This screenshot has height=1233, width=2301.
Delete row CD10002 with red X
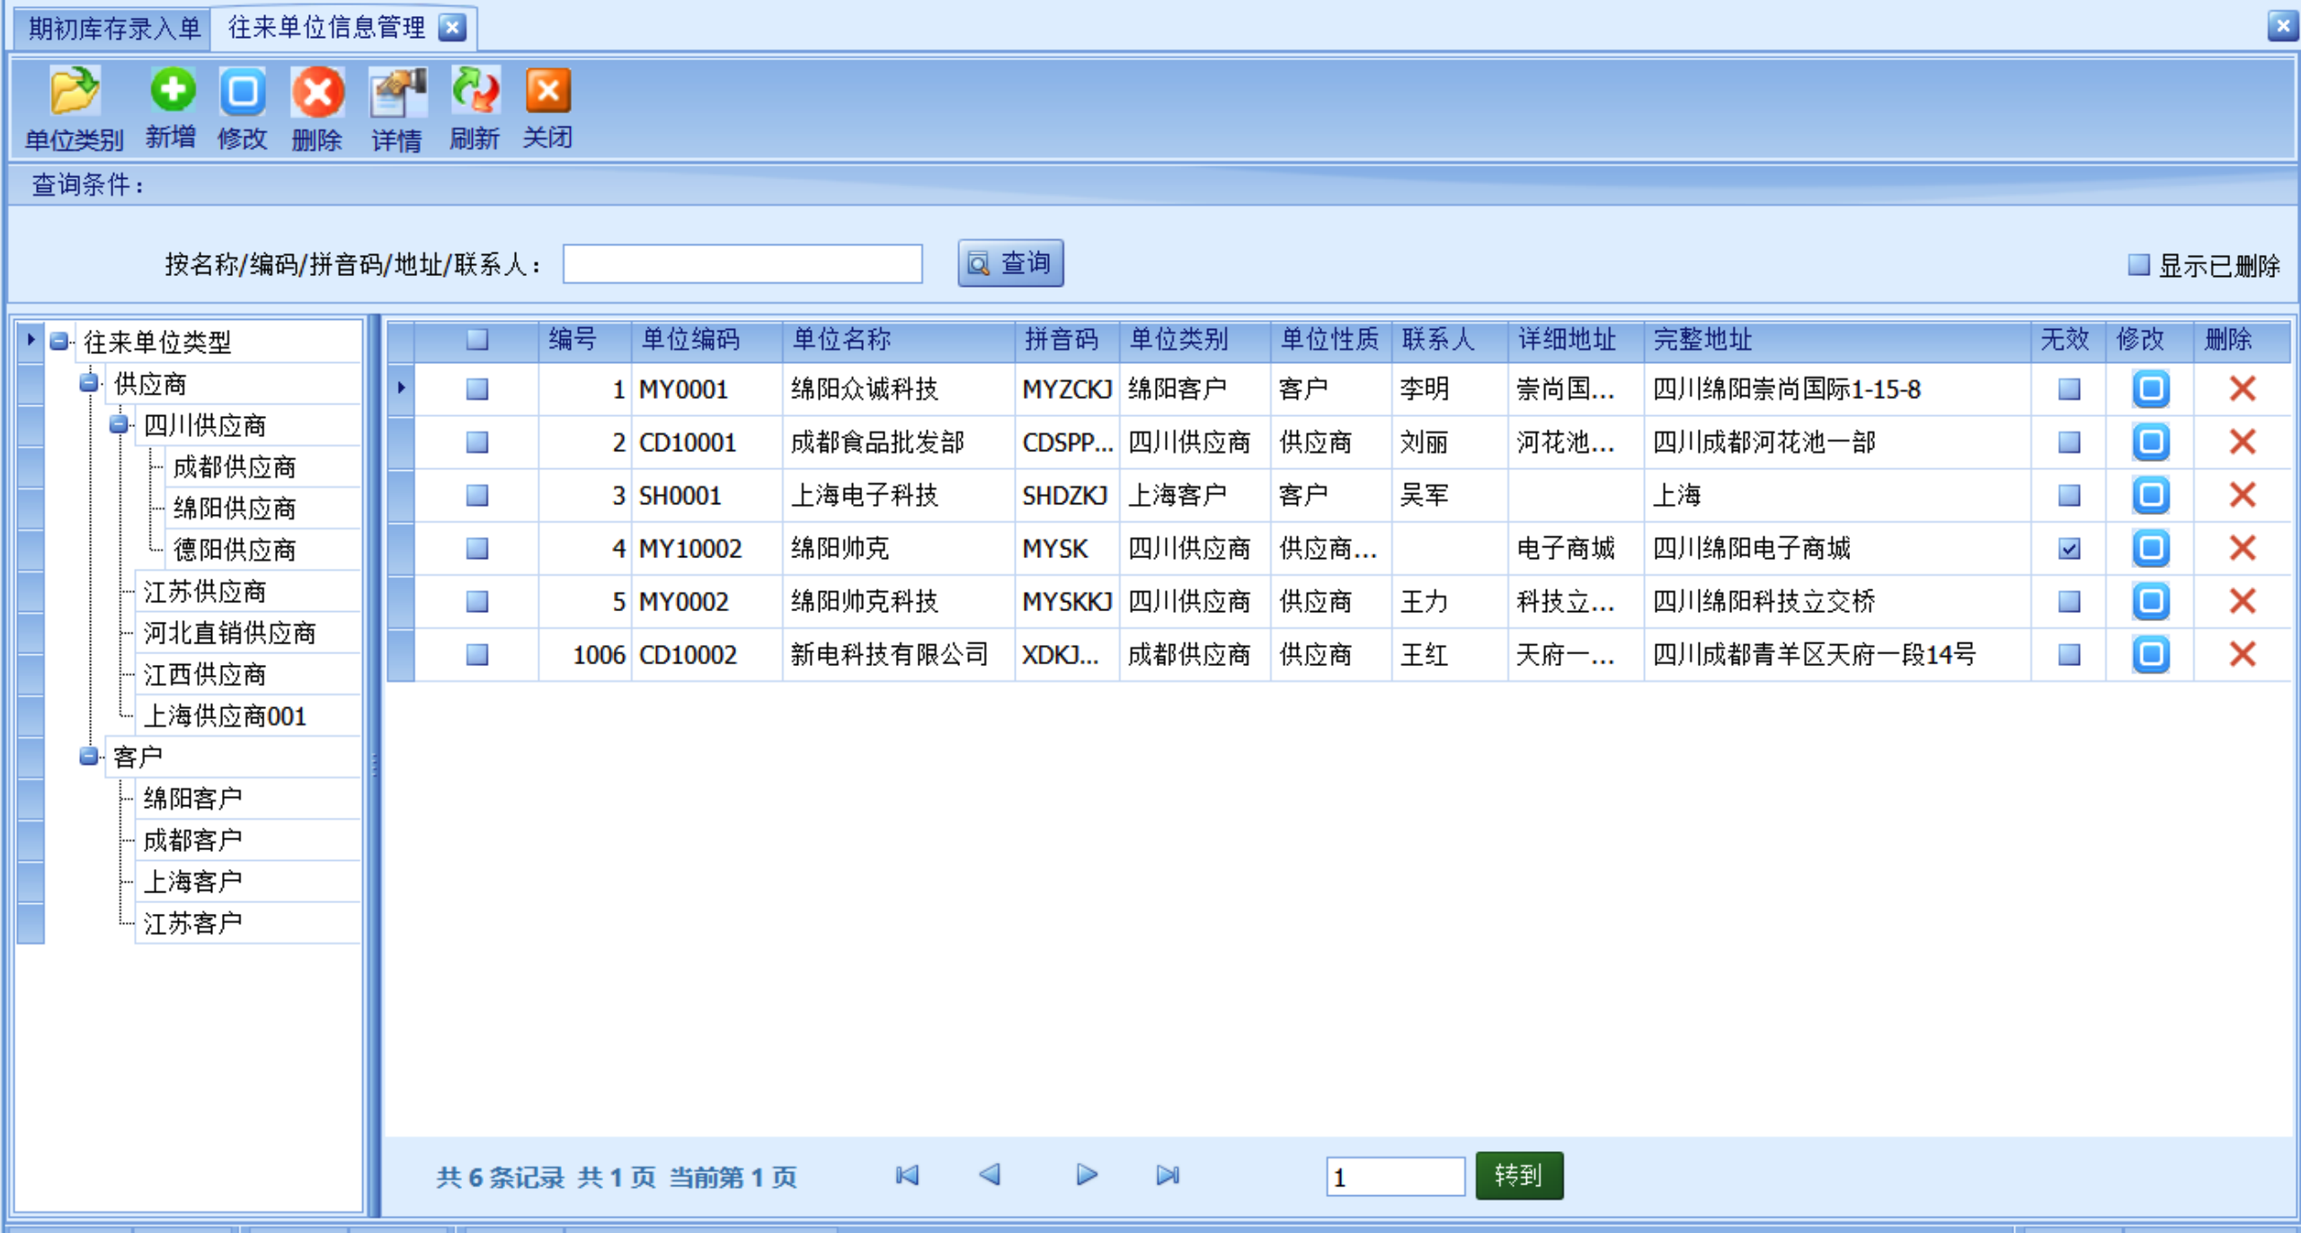point(2243,654)
